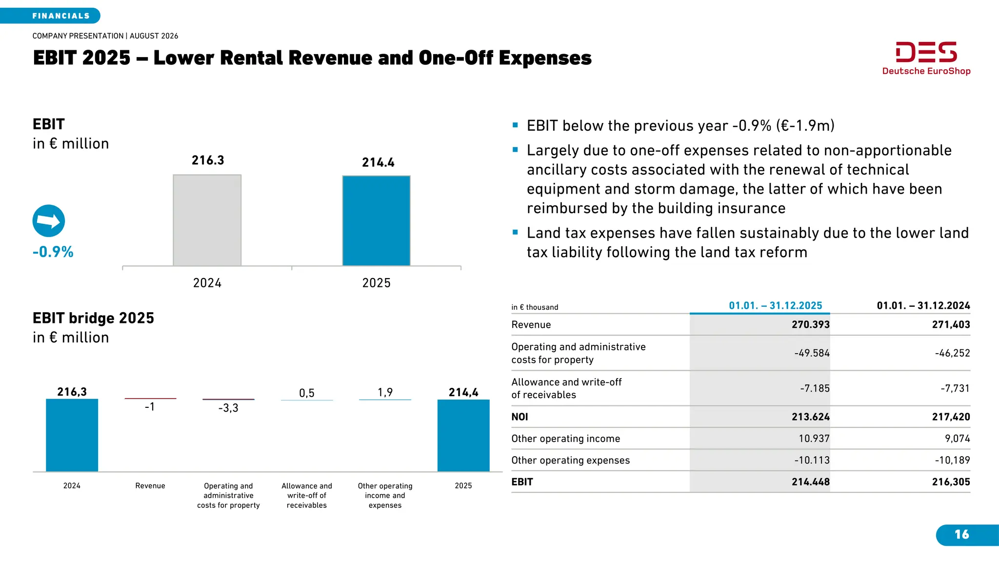The image size is (999, 562).
Task: Click the -49.584 cell
Action: pyautogui.click(x=812, y=353)
